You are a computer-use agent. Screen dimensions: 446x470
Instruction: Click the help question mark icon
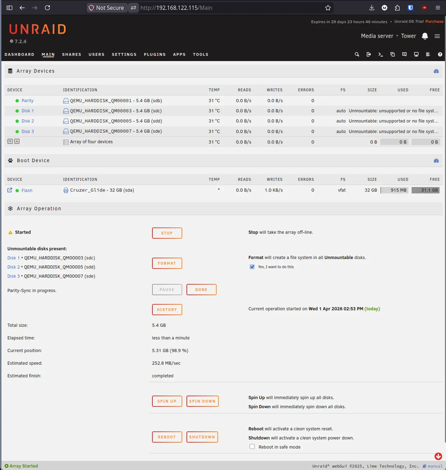tap(440, 54)
